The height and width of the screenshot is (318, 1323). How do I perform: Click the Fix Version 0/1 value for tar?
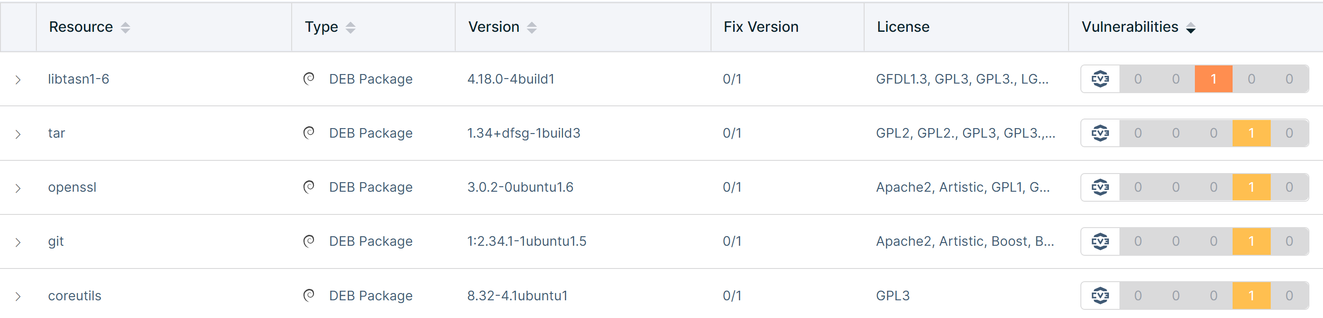click(x=731, y=133)
